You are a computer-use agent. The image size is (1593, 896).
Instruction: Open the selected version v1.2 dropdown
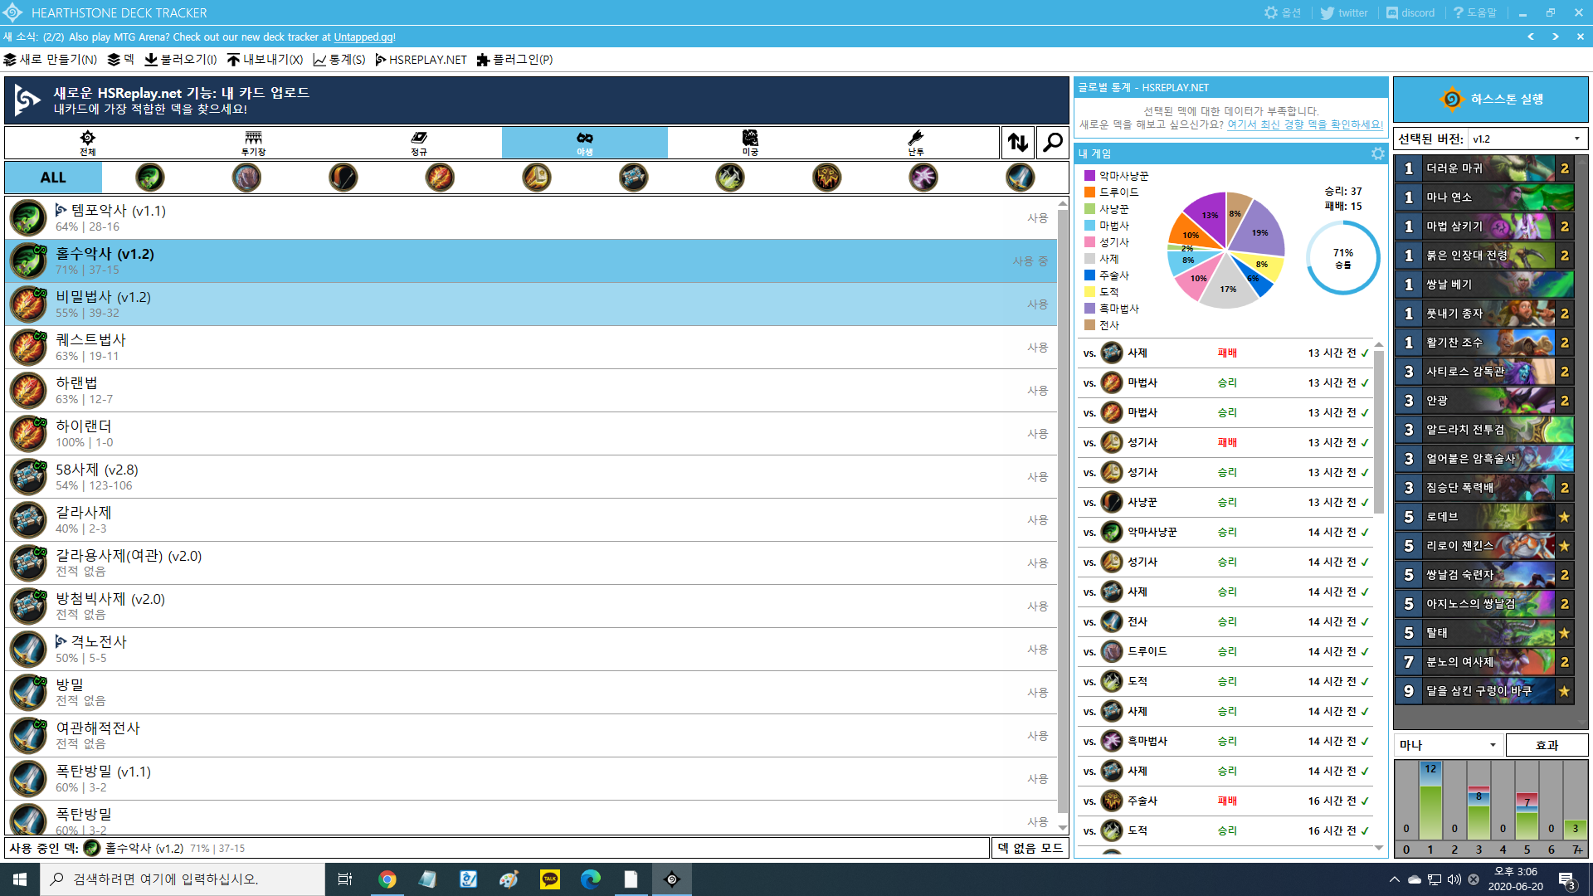pos(1527,139)
